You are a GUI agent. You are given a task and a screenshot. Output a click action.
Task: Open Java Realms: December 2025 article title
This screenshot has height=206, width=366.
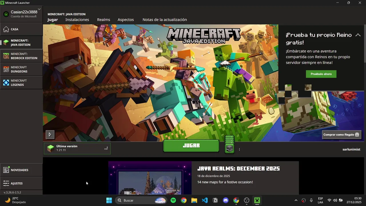(238, 169)
